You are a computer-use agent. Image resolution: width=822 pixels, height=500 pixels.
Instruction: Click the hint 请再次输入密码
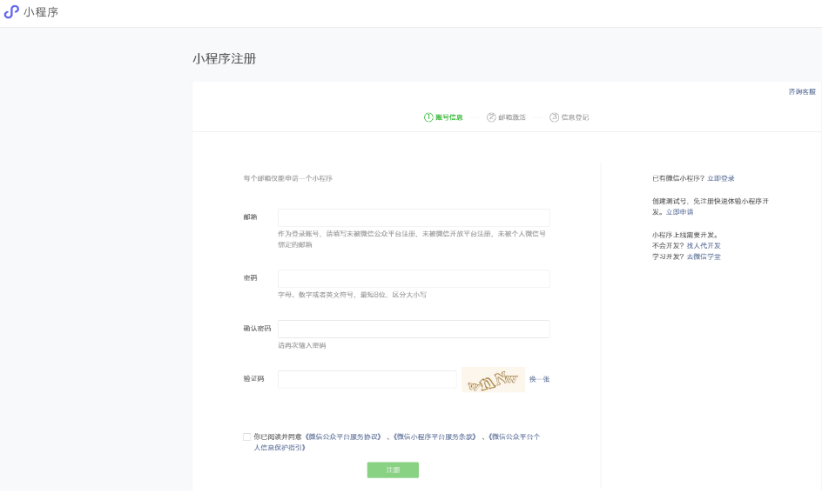tap(302, 345)
